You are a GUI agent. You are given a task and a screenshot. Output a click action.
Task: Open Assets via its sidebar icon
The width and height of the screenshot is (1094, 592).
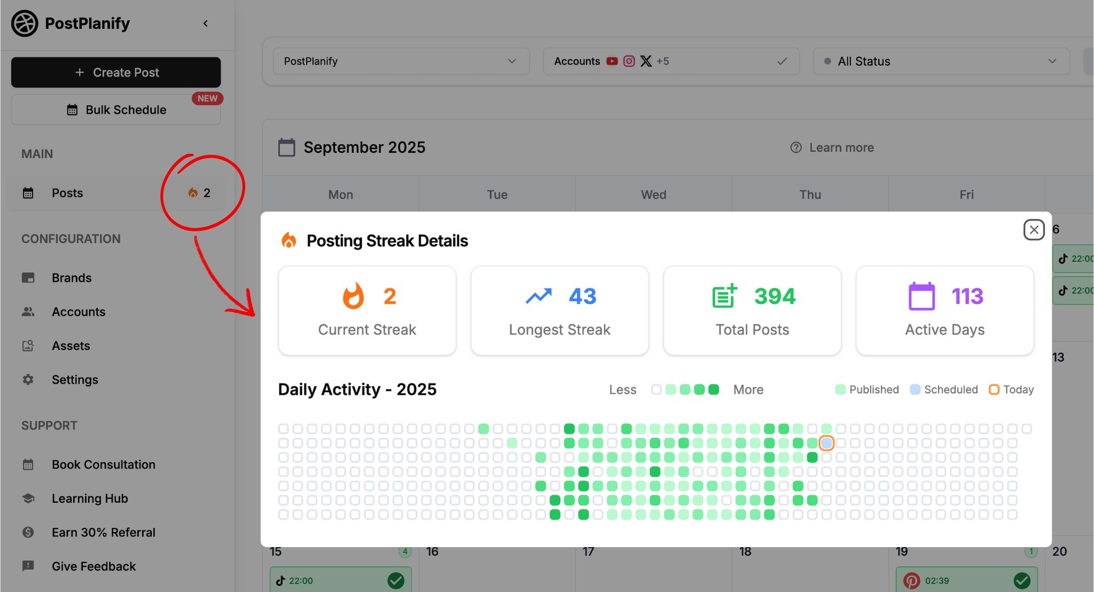click(28, 346)
